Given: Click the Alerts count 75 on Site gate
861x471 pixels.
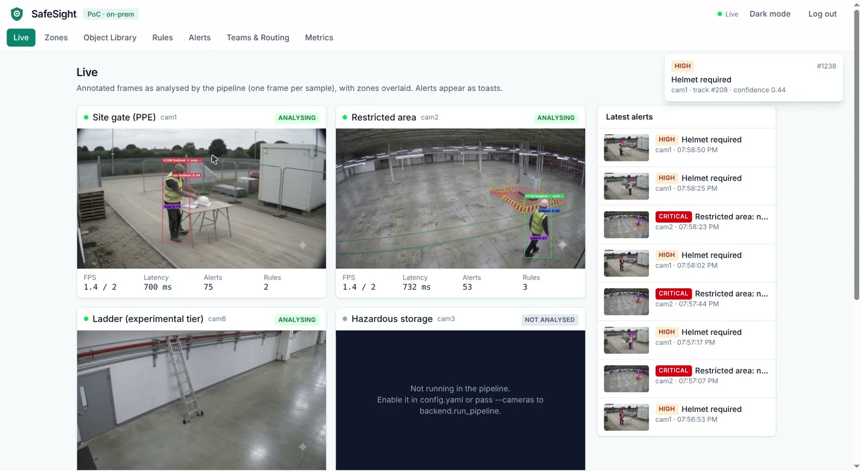Looking at the screenshot, I should 208,287.
